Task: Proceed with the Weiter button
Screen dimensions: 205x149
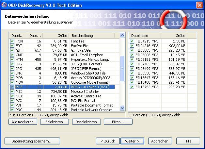Action: [x=132, y=141]
